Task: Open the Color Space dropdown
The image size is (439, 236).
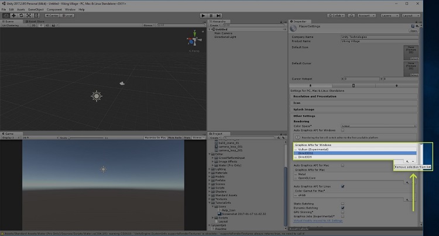Action: pyautogui.click(x=378, y=126)
